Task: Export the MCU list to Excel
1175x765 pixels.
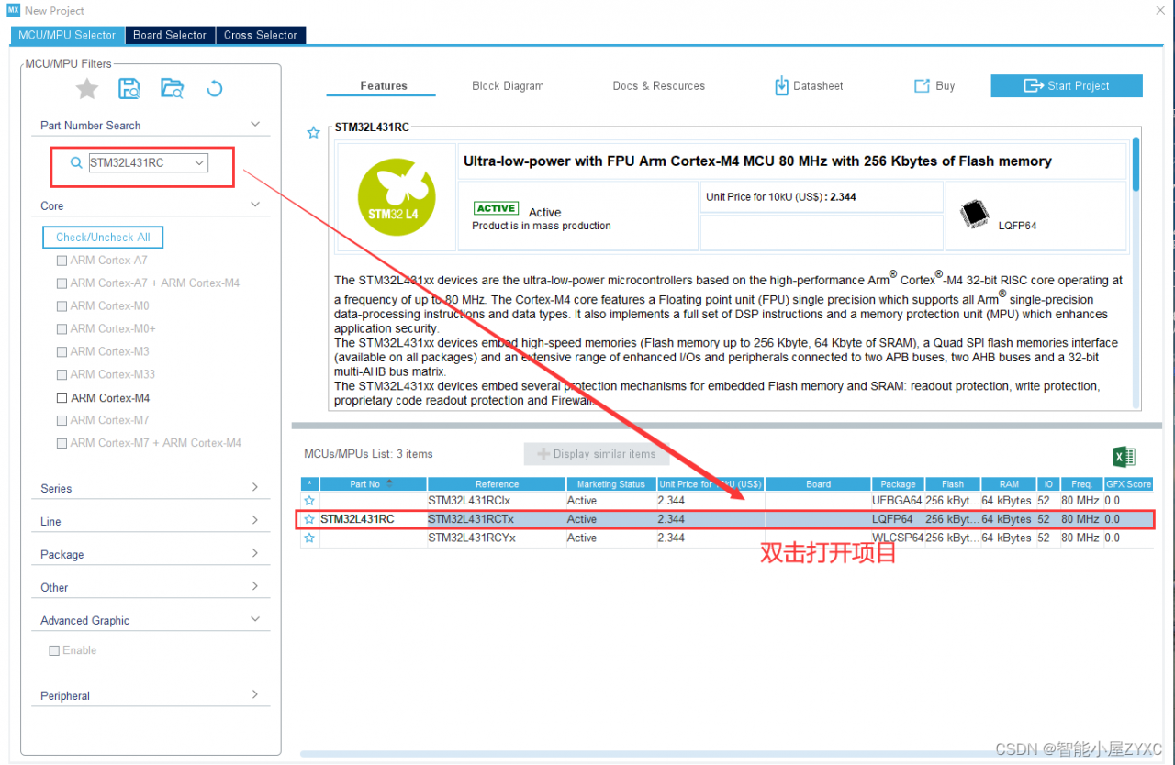Action: click(1124, 456)
